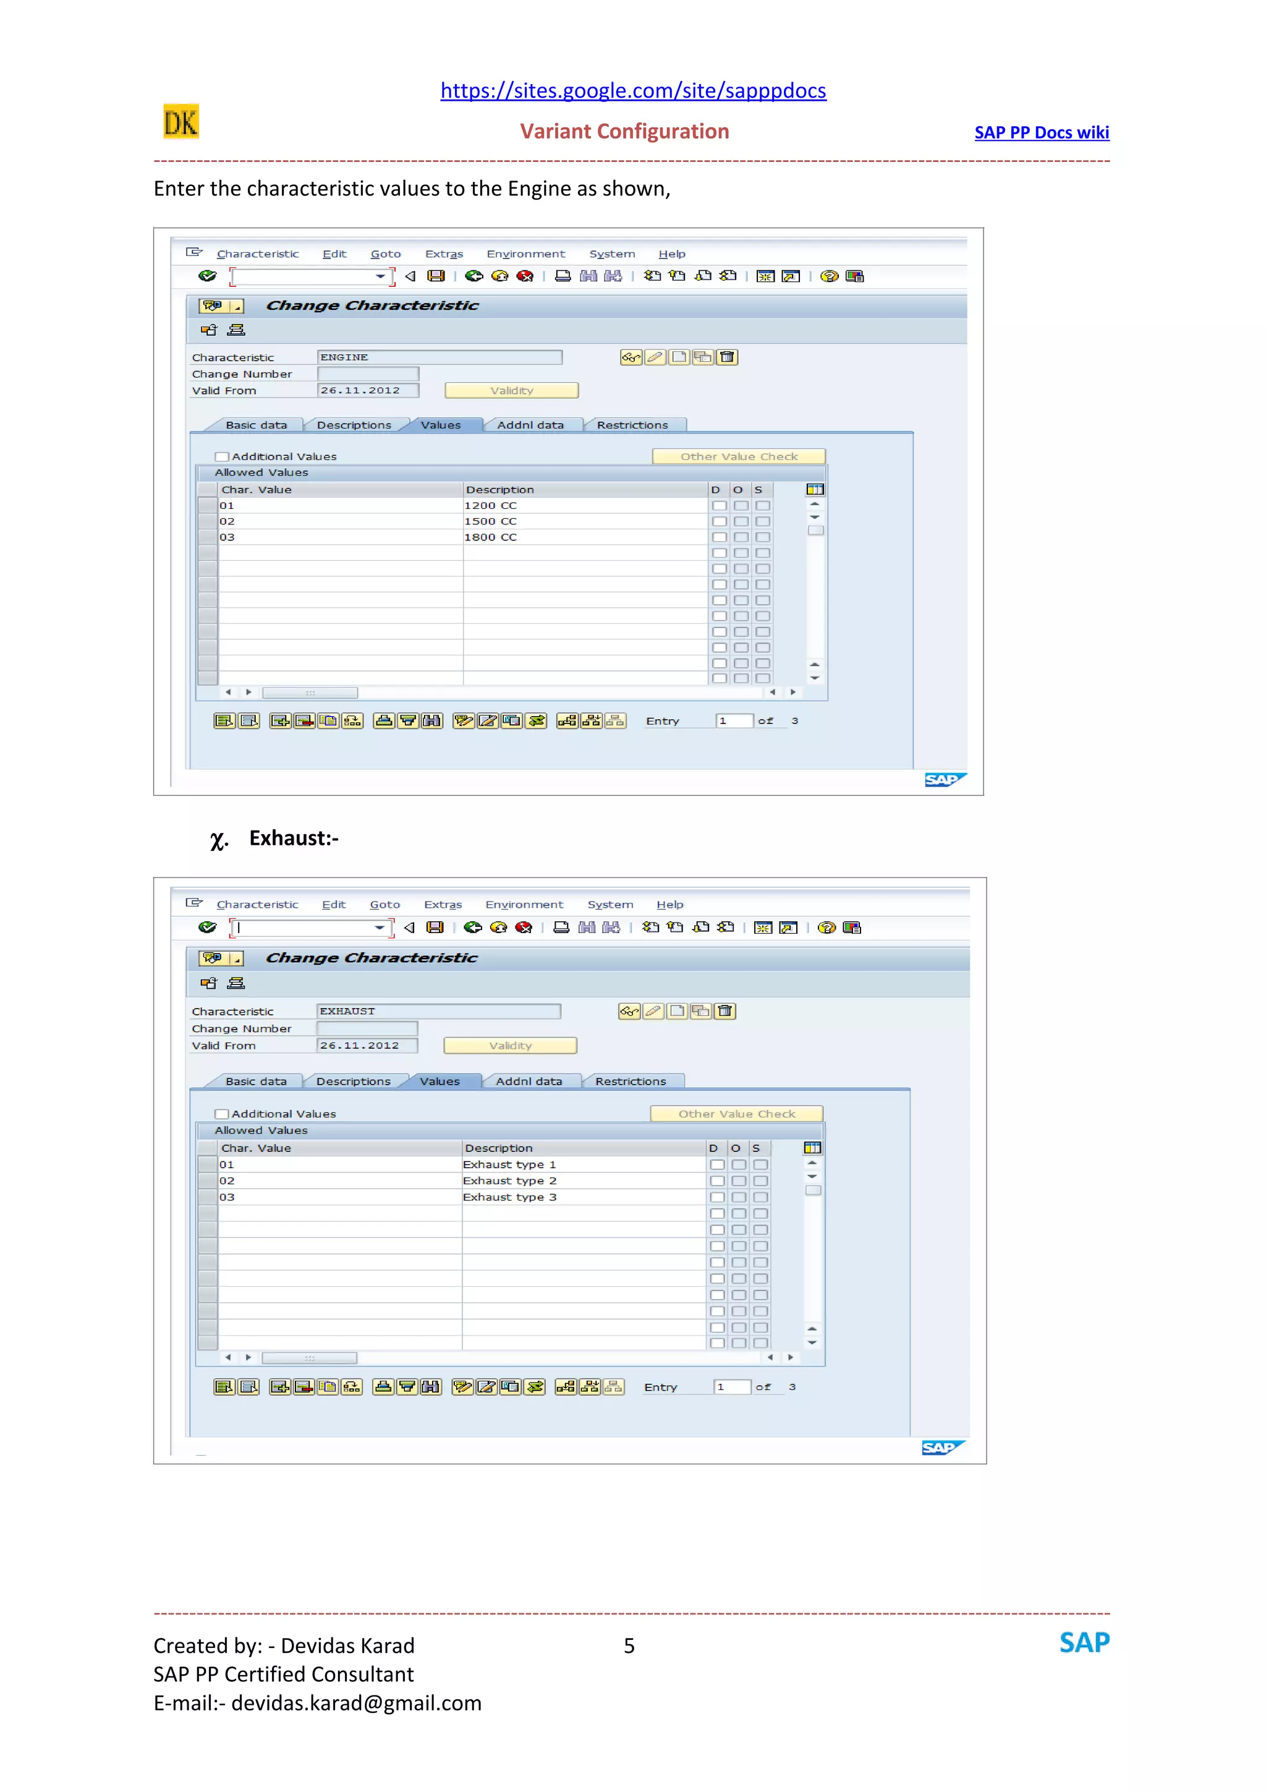Click the green Back arrow in ENGINE window

pyautogui.click(x=474, y=276)
